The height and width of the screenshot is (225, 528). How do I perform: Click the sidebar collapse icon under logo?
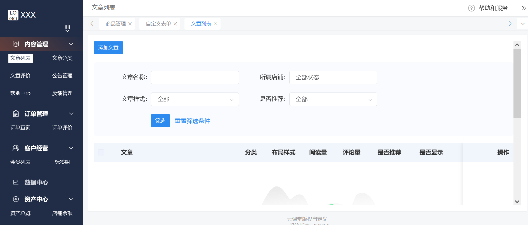pos(67,28)
